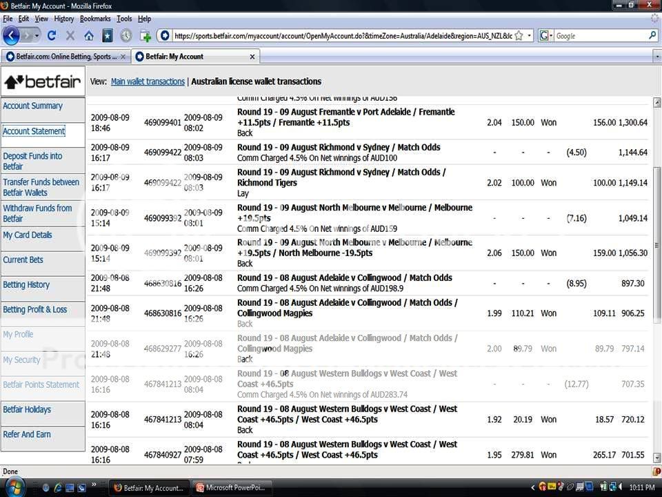This screenshot has width=662, height=497.
Task: Open the list all tabs dropdown
Action: pos(657,56)
